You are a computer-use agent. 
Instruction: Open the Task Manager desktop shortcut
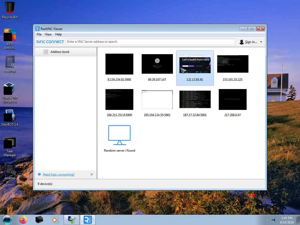tap(10, 147)
